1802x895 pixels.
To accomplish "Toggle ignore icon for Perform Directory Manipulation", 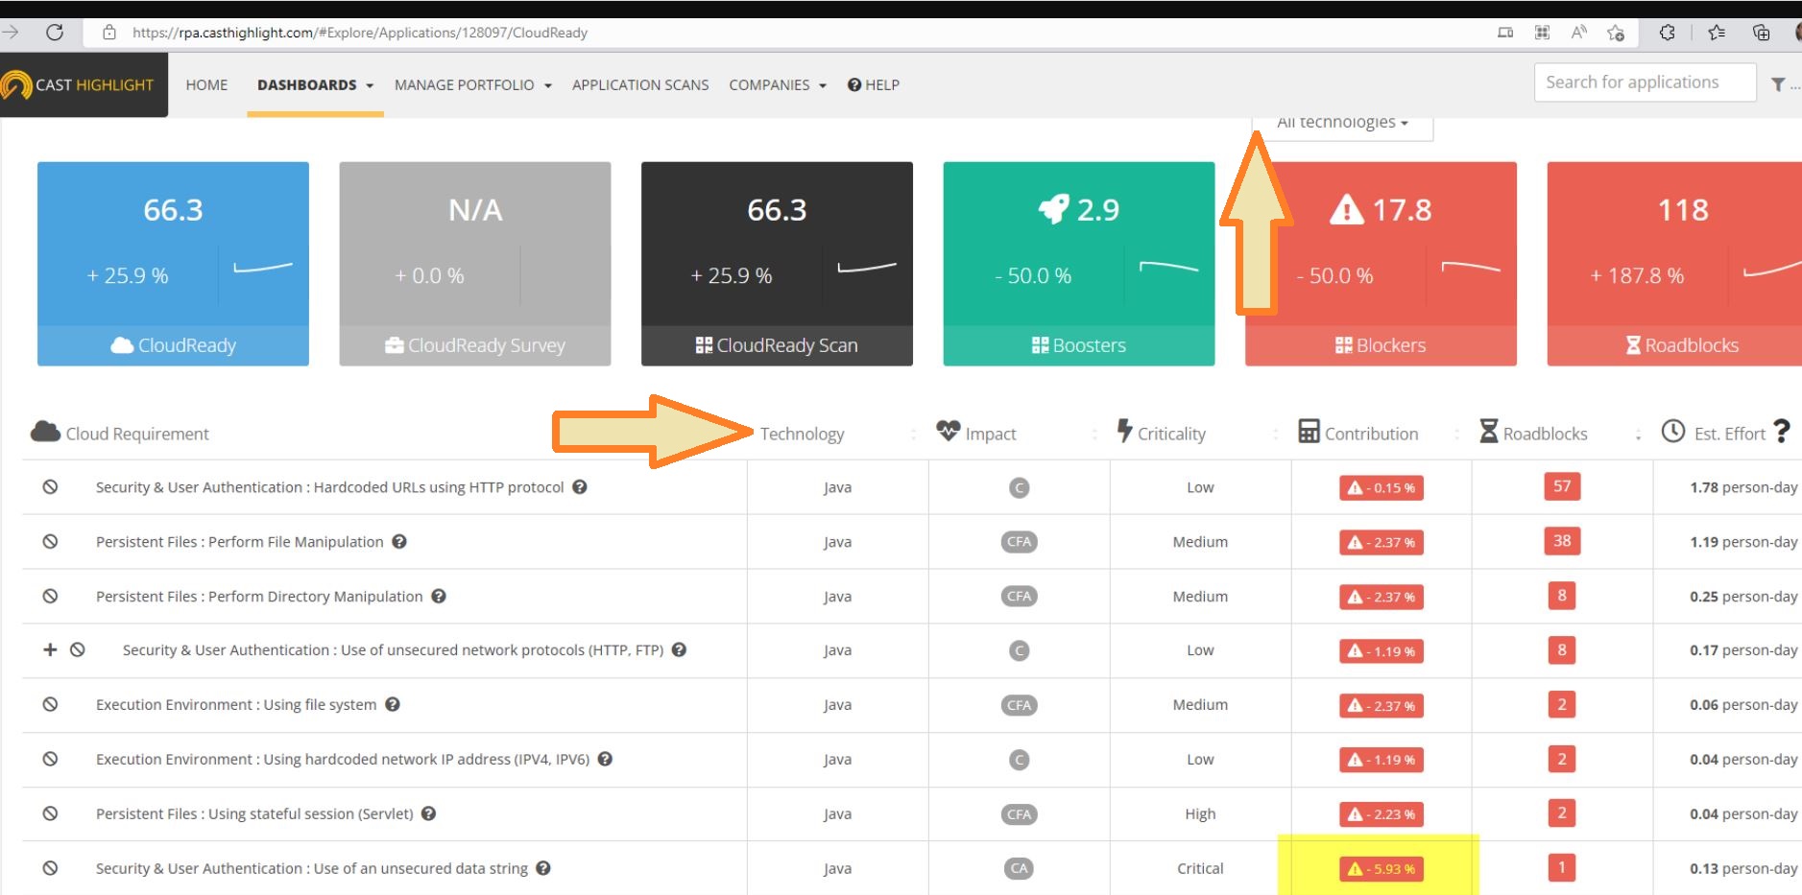I will pos(50,596).
